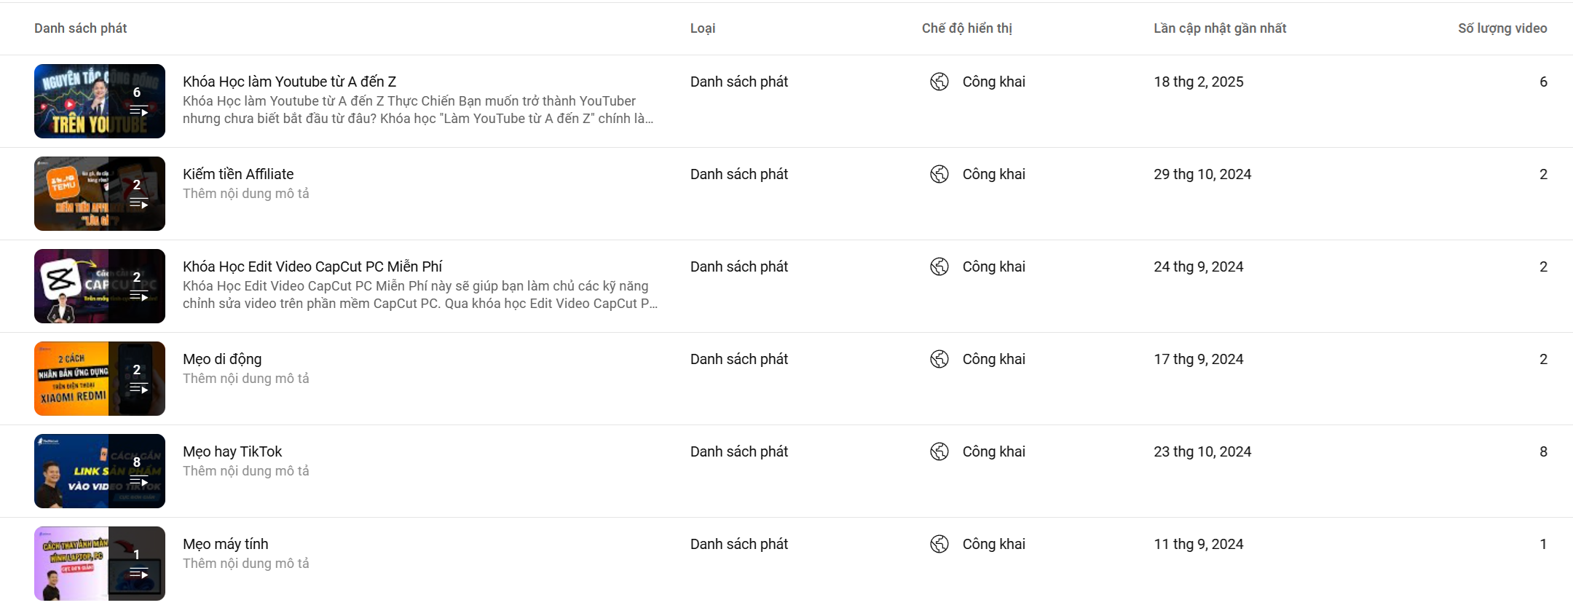Click the public globe icon for Kiếm tiền Affiliate

click(939, 174)
